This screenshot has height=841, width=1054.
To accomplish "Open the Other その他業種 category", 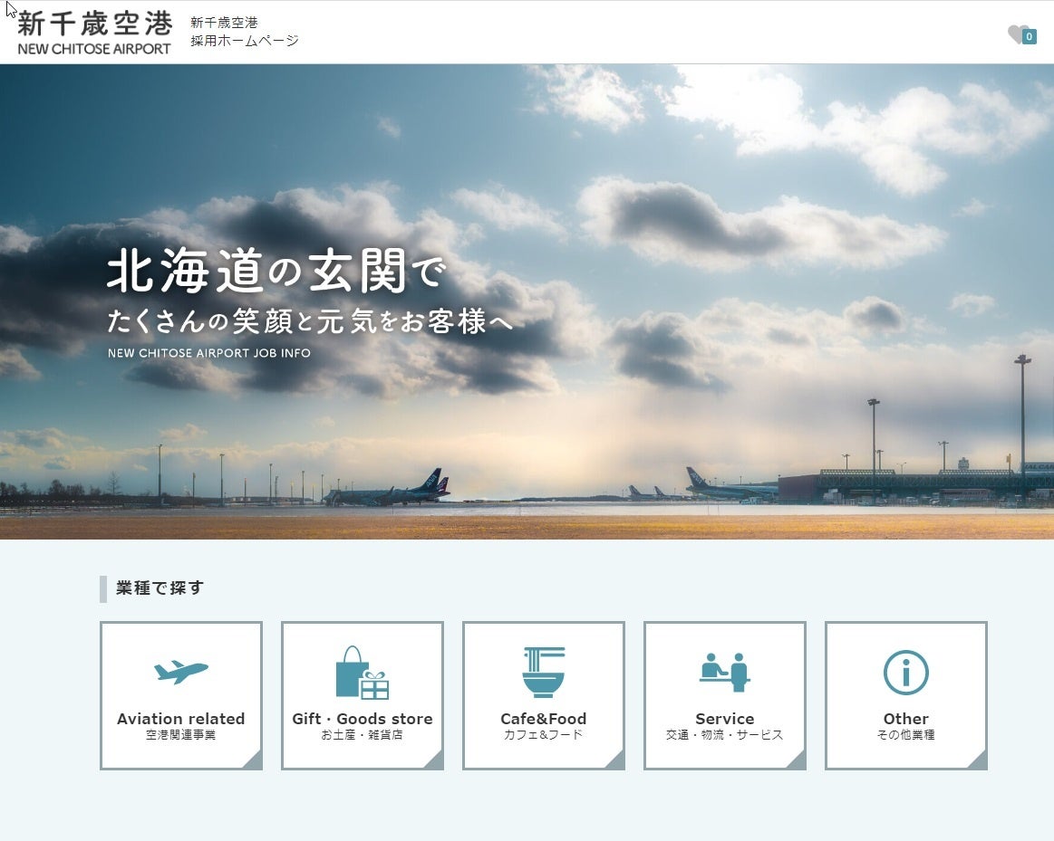I will point(905,694).
